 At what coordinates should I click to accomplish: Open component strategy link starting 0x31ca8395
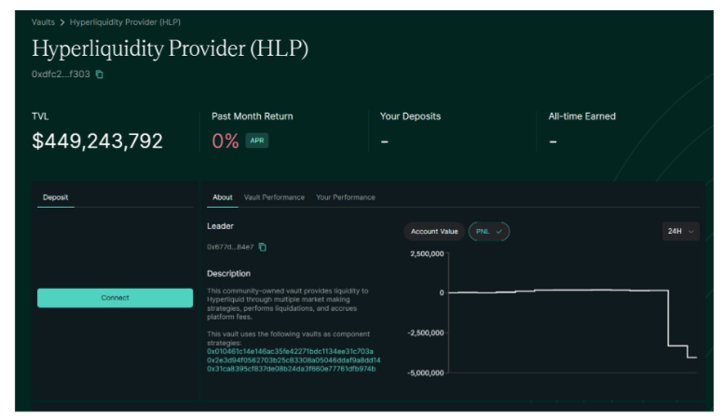pyautogui.click(x=291, y=369)
